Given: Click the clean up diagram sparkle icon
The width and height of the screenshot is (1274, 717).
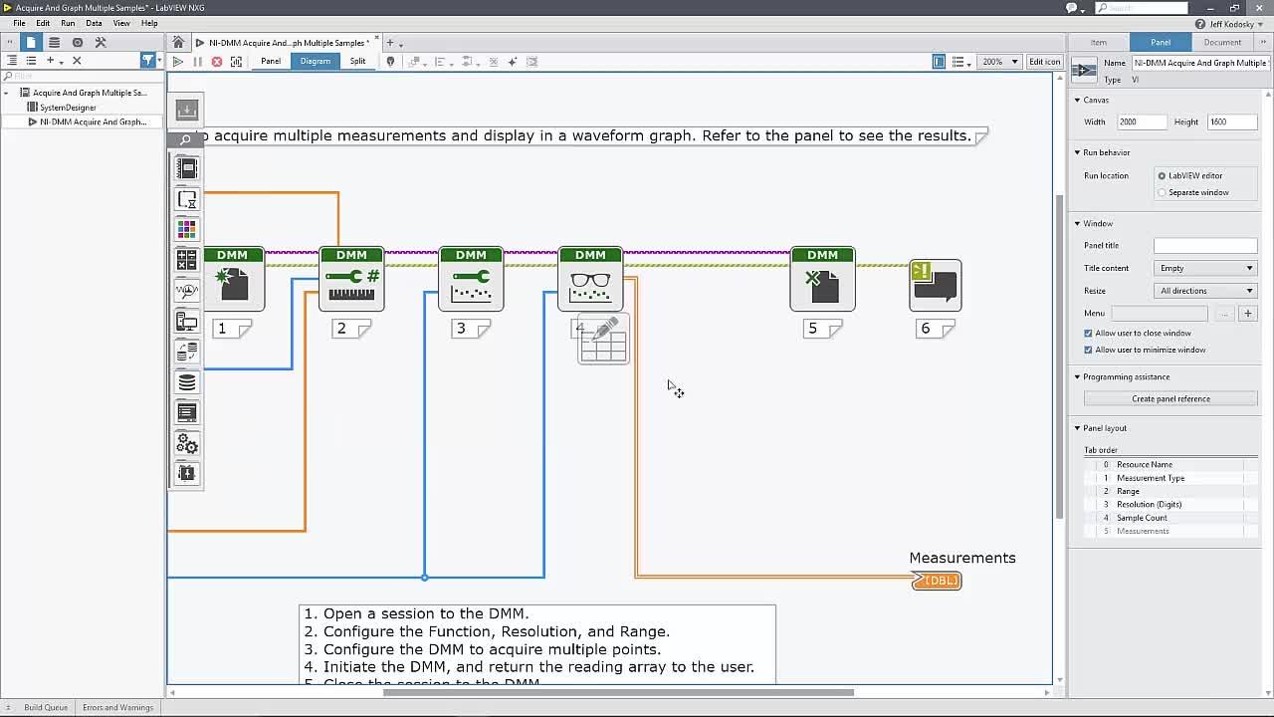Looking at the screenshot, I should point(513,62).
